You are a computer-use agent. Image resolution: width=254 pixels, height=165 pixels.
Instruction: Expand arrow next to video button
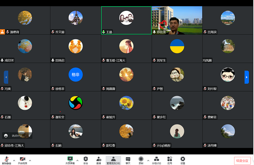30,160
